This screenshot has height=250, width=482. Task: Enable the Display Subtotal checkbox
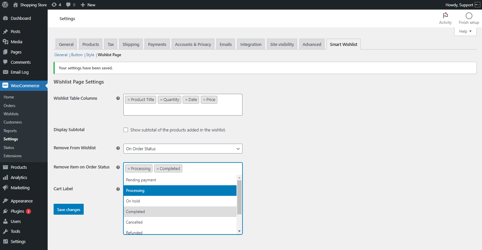tap(126, 130)
